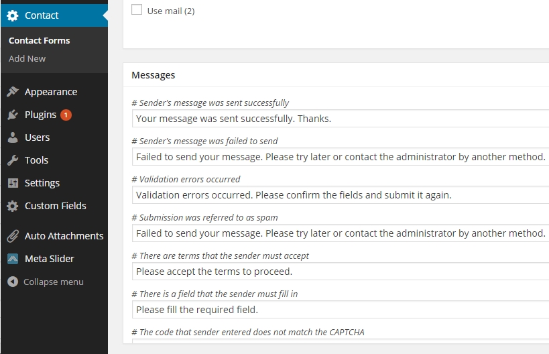Click the accept the terms message field
Image resolution: width=549 pixels, height=354 pixels.
pyautogui.click(x=341, y=272)
